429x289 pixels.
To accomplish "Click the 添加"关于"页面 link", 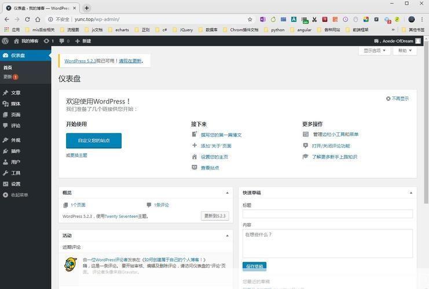I will point(216,146).
